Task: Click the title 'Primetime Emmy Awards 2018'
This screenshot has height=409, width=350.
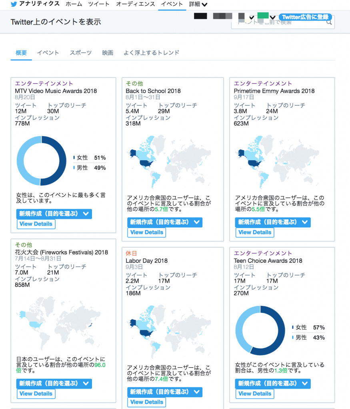Action: click(x=274, y=91)
